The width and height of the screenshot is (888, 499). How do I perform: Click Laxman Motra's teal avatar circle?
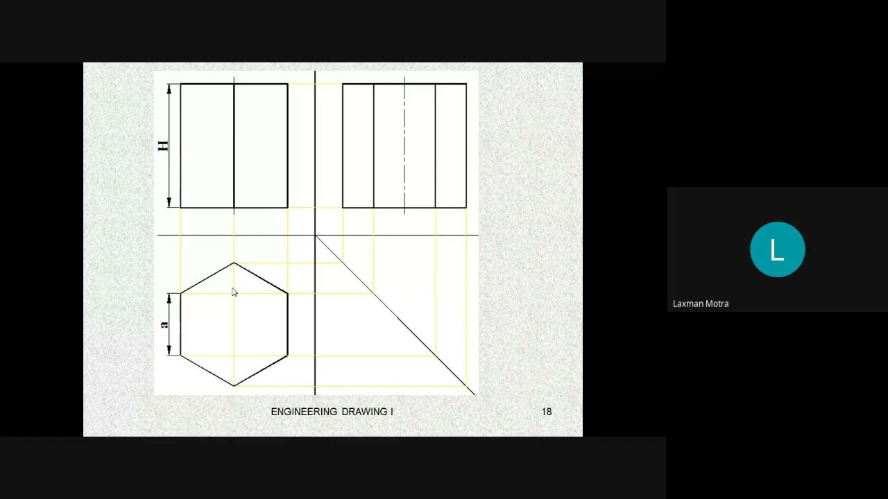pyautogui.click(x=777, y=249)
